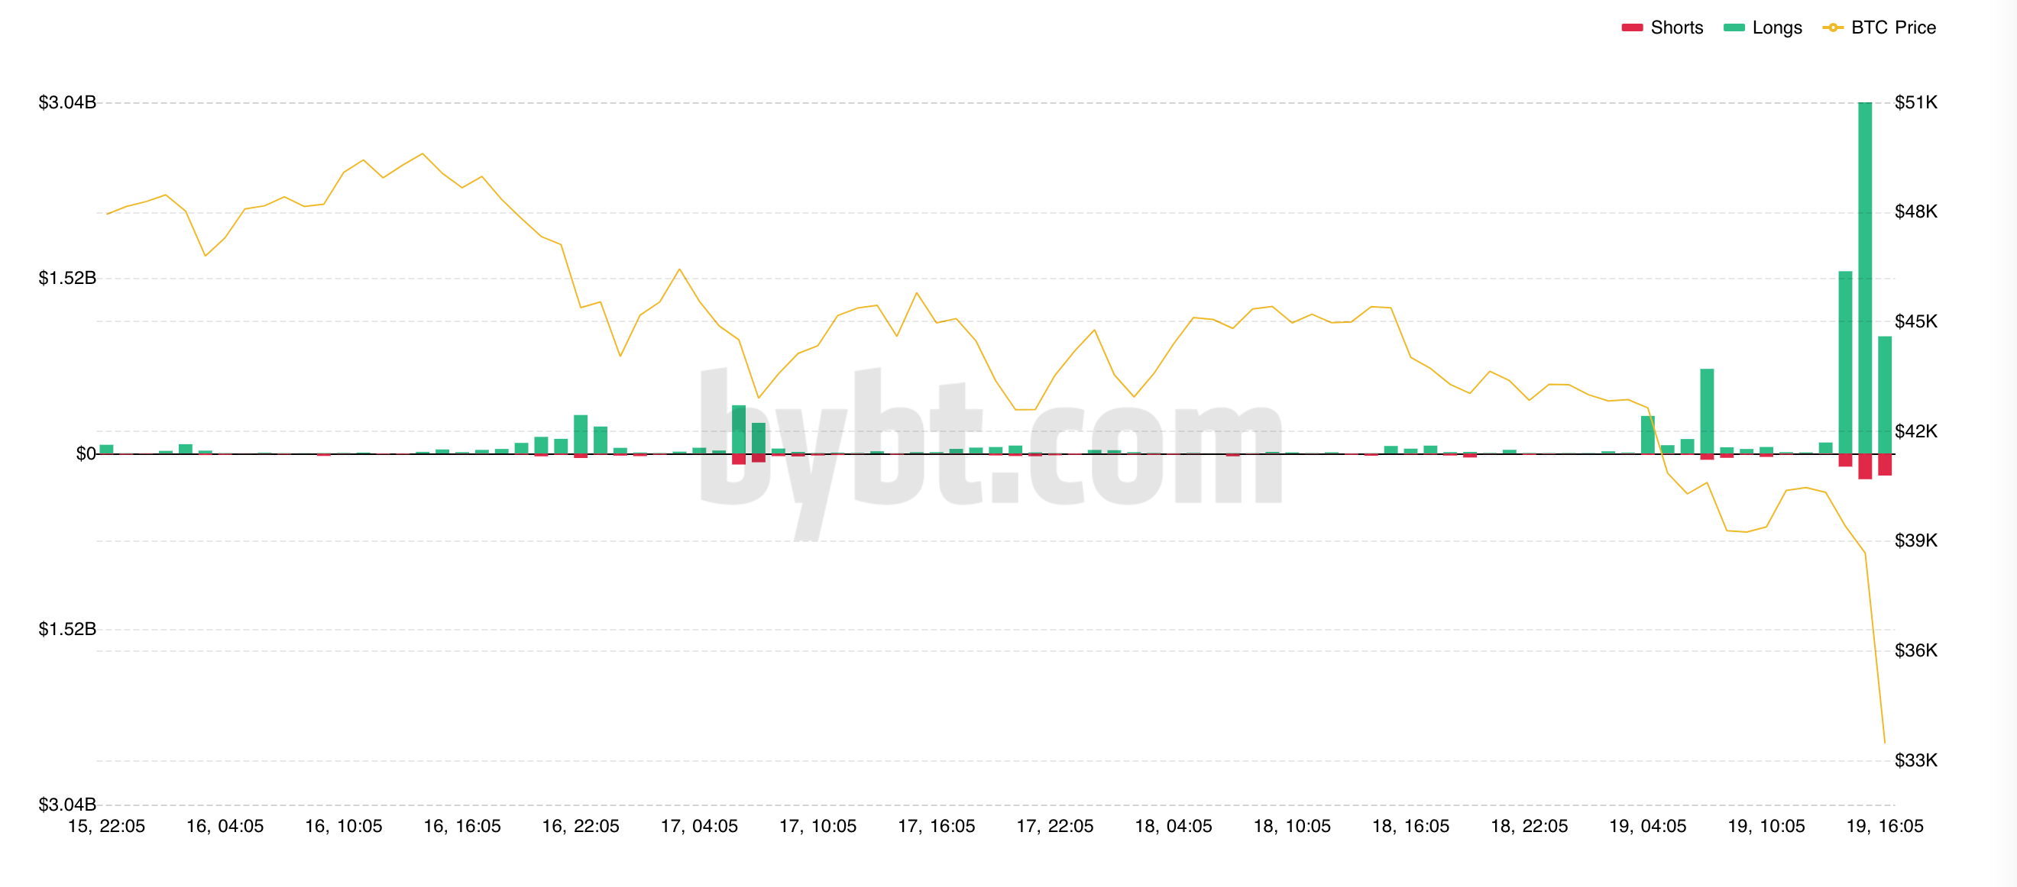Click the "18, 04:05" time label
The width and height of the screenshot is (2017, 887).
[x=1173, y=826]
